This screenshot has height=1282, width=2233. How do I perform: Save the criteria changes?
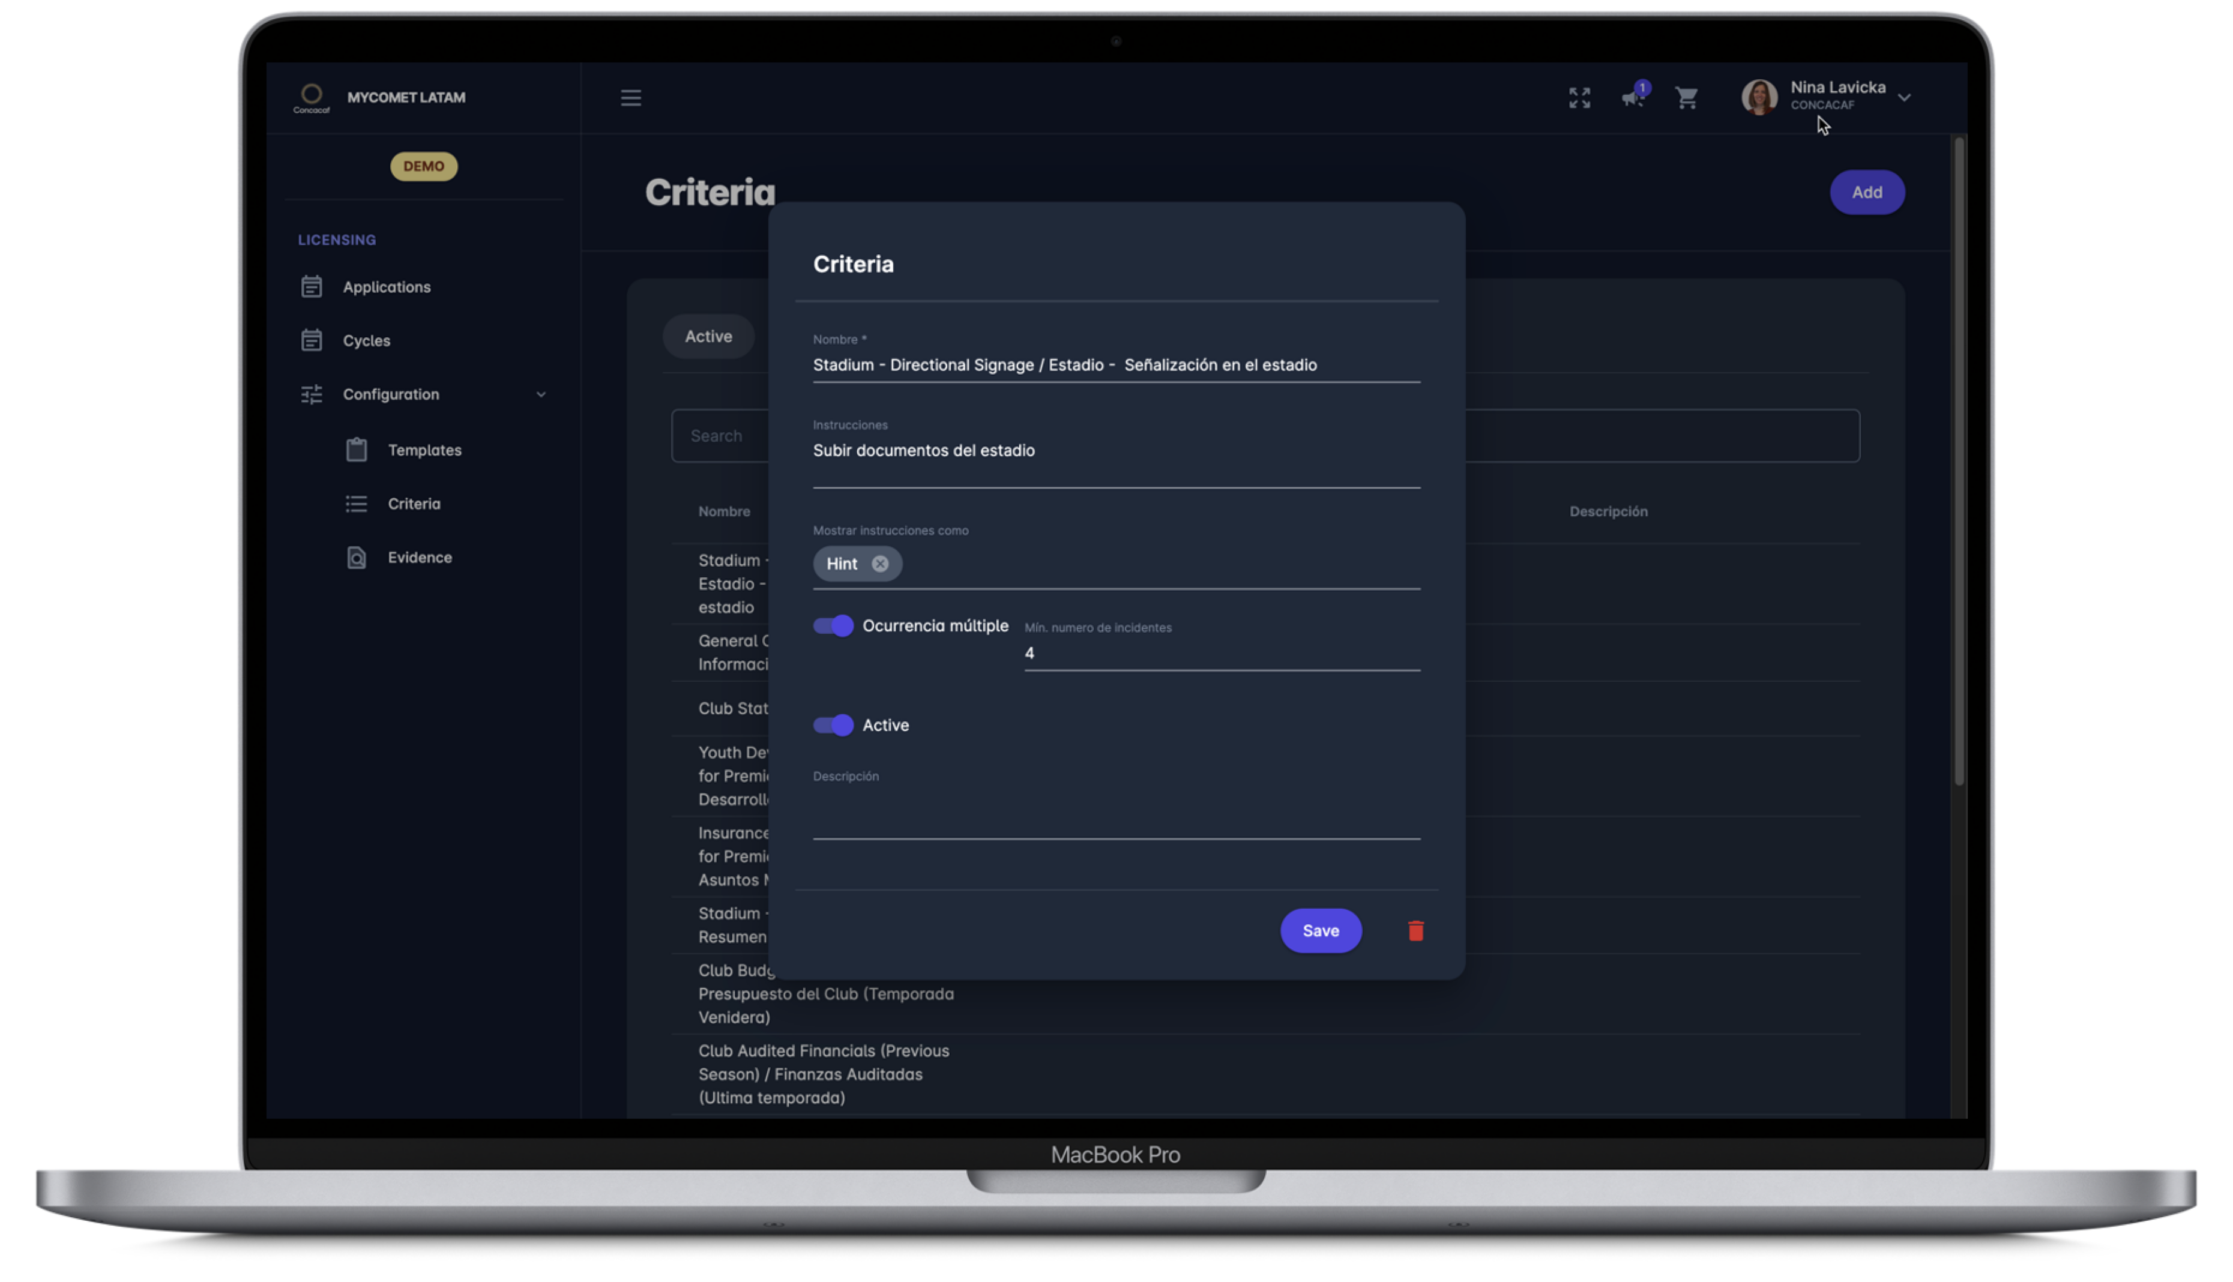[x=1320, y=931]
